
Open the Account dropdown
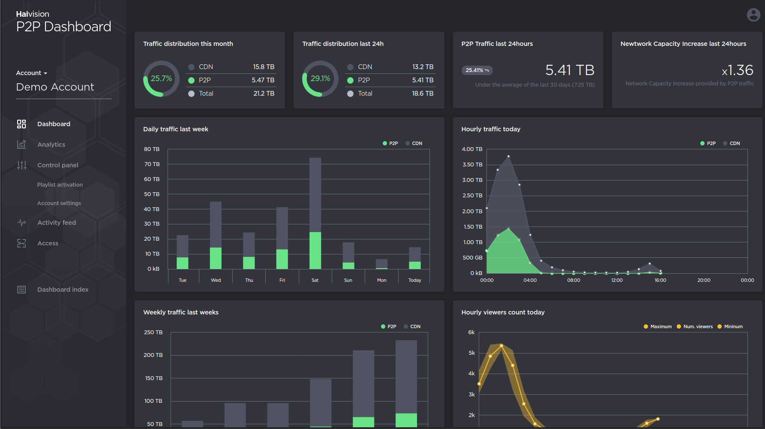(x=31, y=73)
